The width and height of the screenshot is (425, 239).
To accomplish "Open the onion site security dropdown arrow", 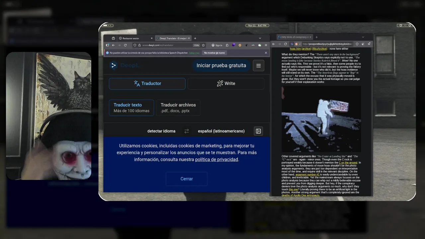I will click(x=300, y=44).
